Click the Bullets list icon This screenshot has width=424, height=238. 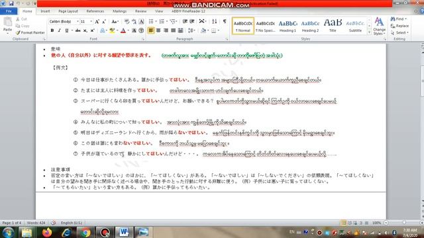coord(151,22)
